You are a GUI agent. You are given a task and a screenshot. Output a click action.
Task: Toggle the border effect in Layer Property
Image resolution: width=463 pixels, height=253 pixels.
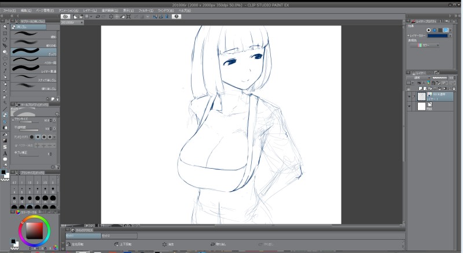coord(429,30)
